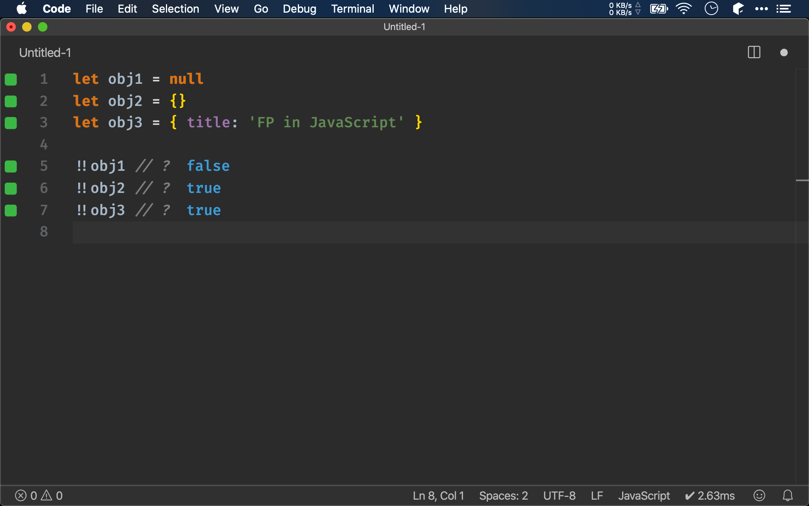
Task: Open the Terminal menu
Action: tap(352, 9)
